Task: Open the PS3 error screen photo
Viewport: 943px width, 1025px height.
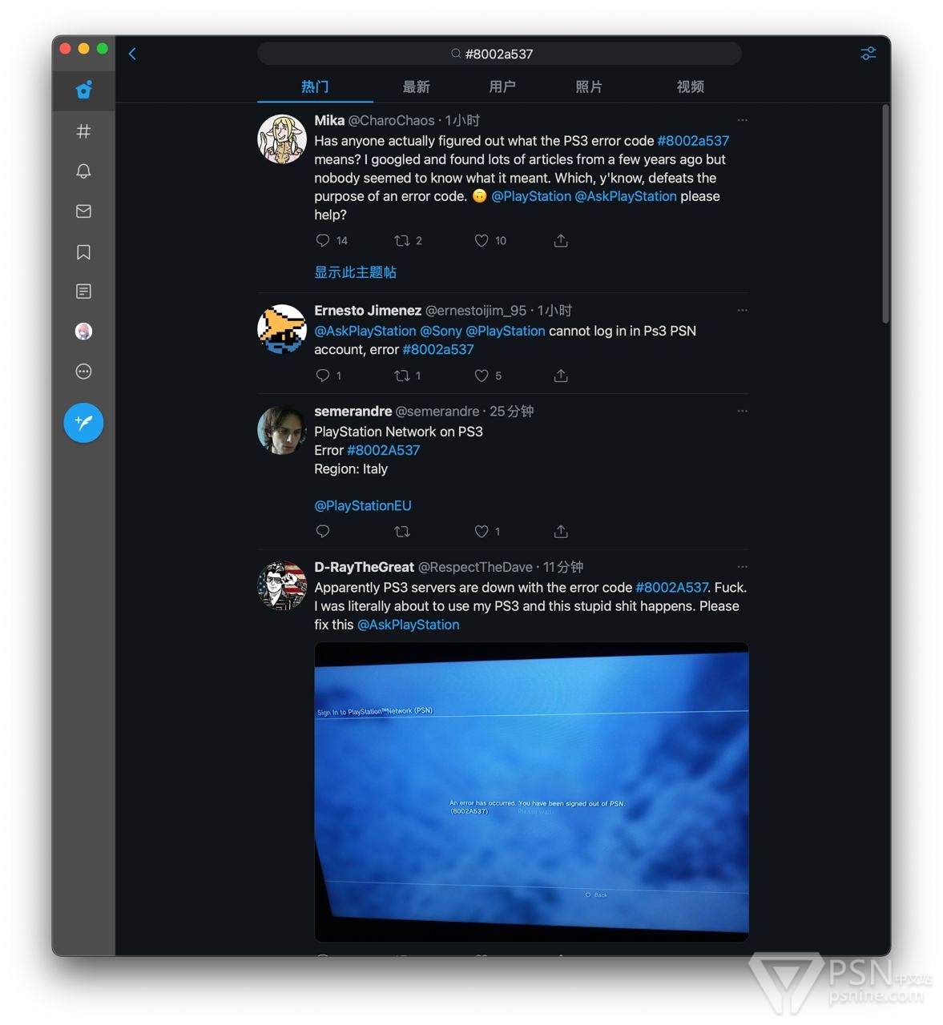Action: pos(531,791)
